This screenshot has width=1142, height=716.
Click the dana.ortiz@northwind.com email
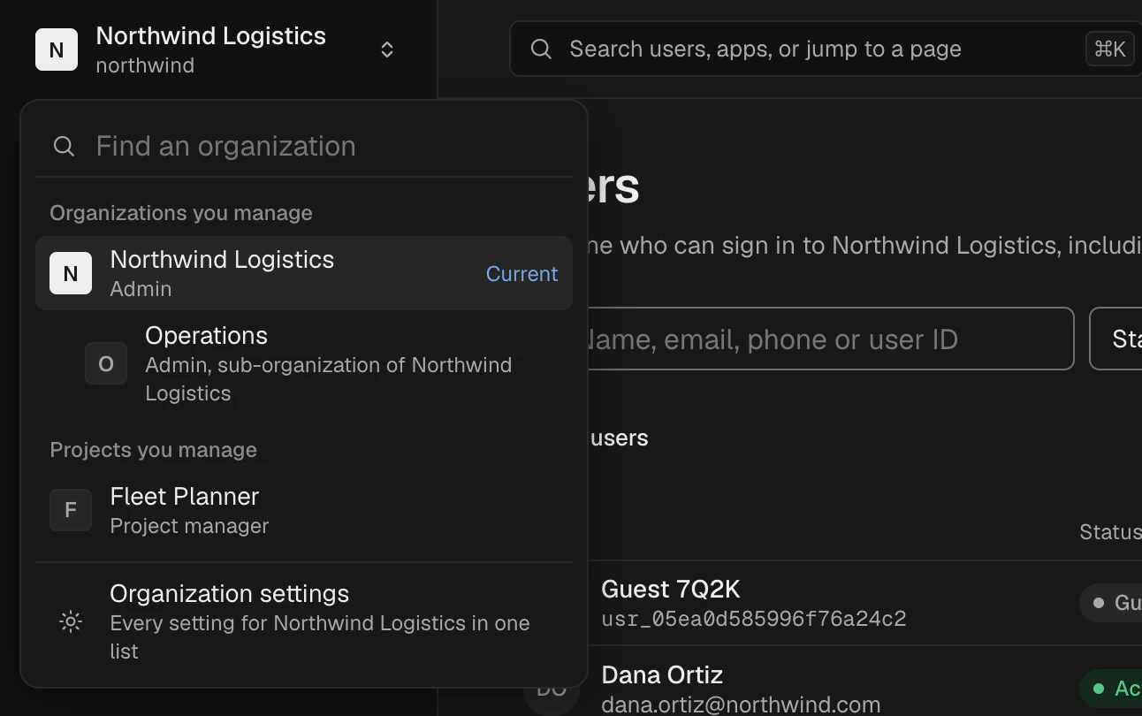[741, 705]
